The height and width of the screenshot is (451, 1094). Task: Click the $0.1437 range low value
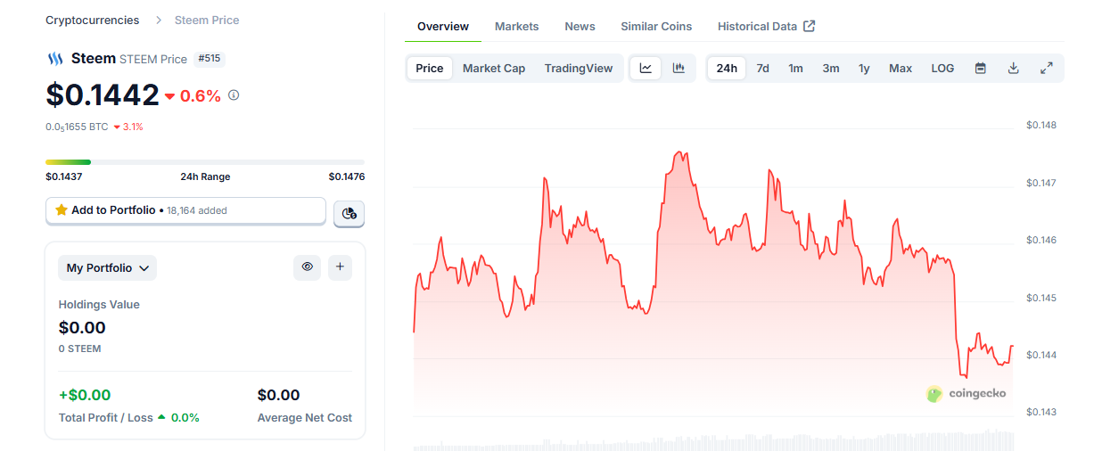(64, 176)
